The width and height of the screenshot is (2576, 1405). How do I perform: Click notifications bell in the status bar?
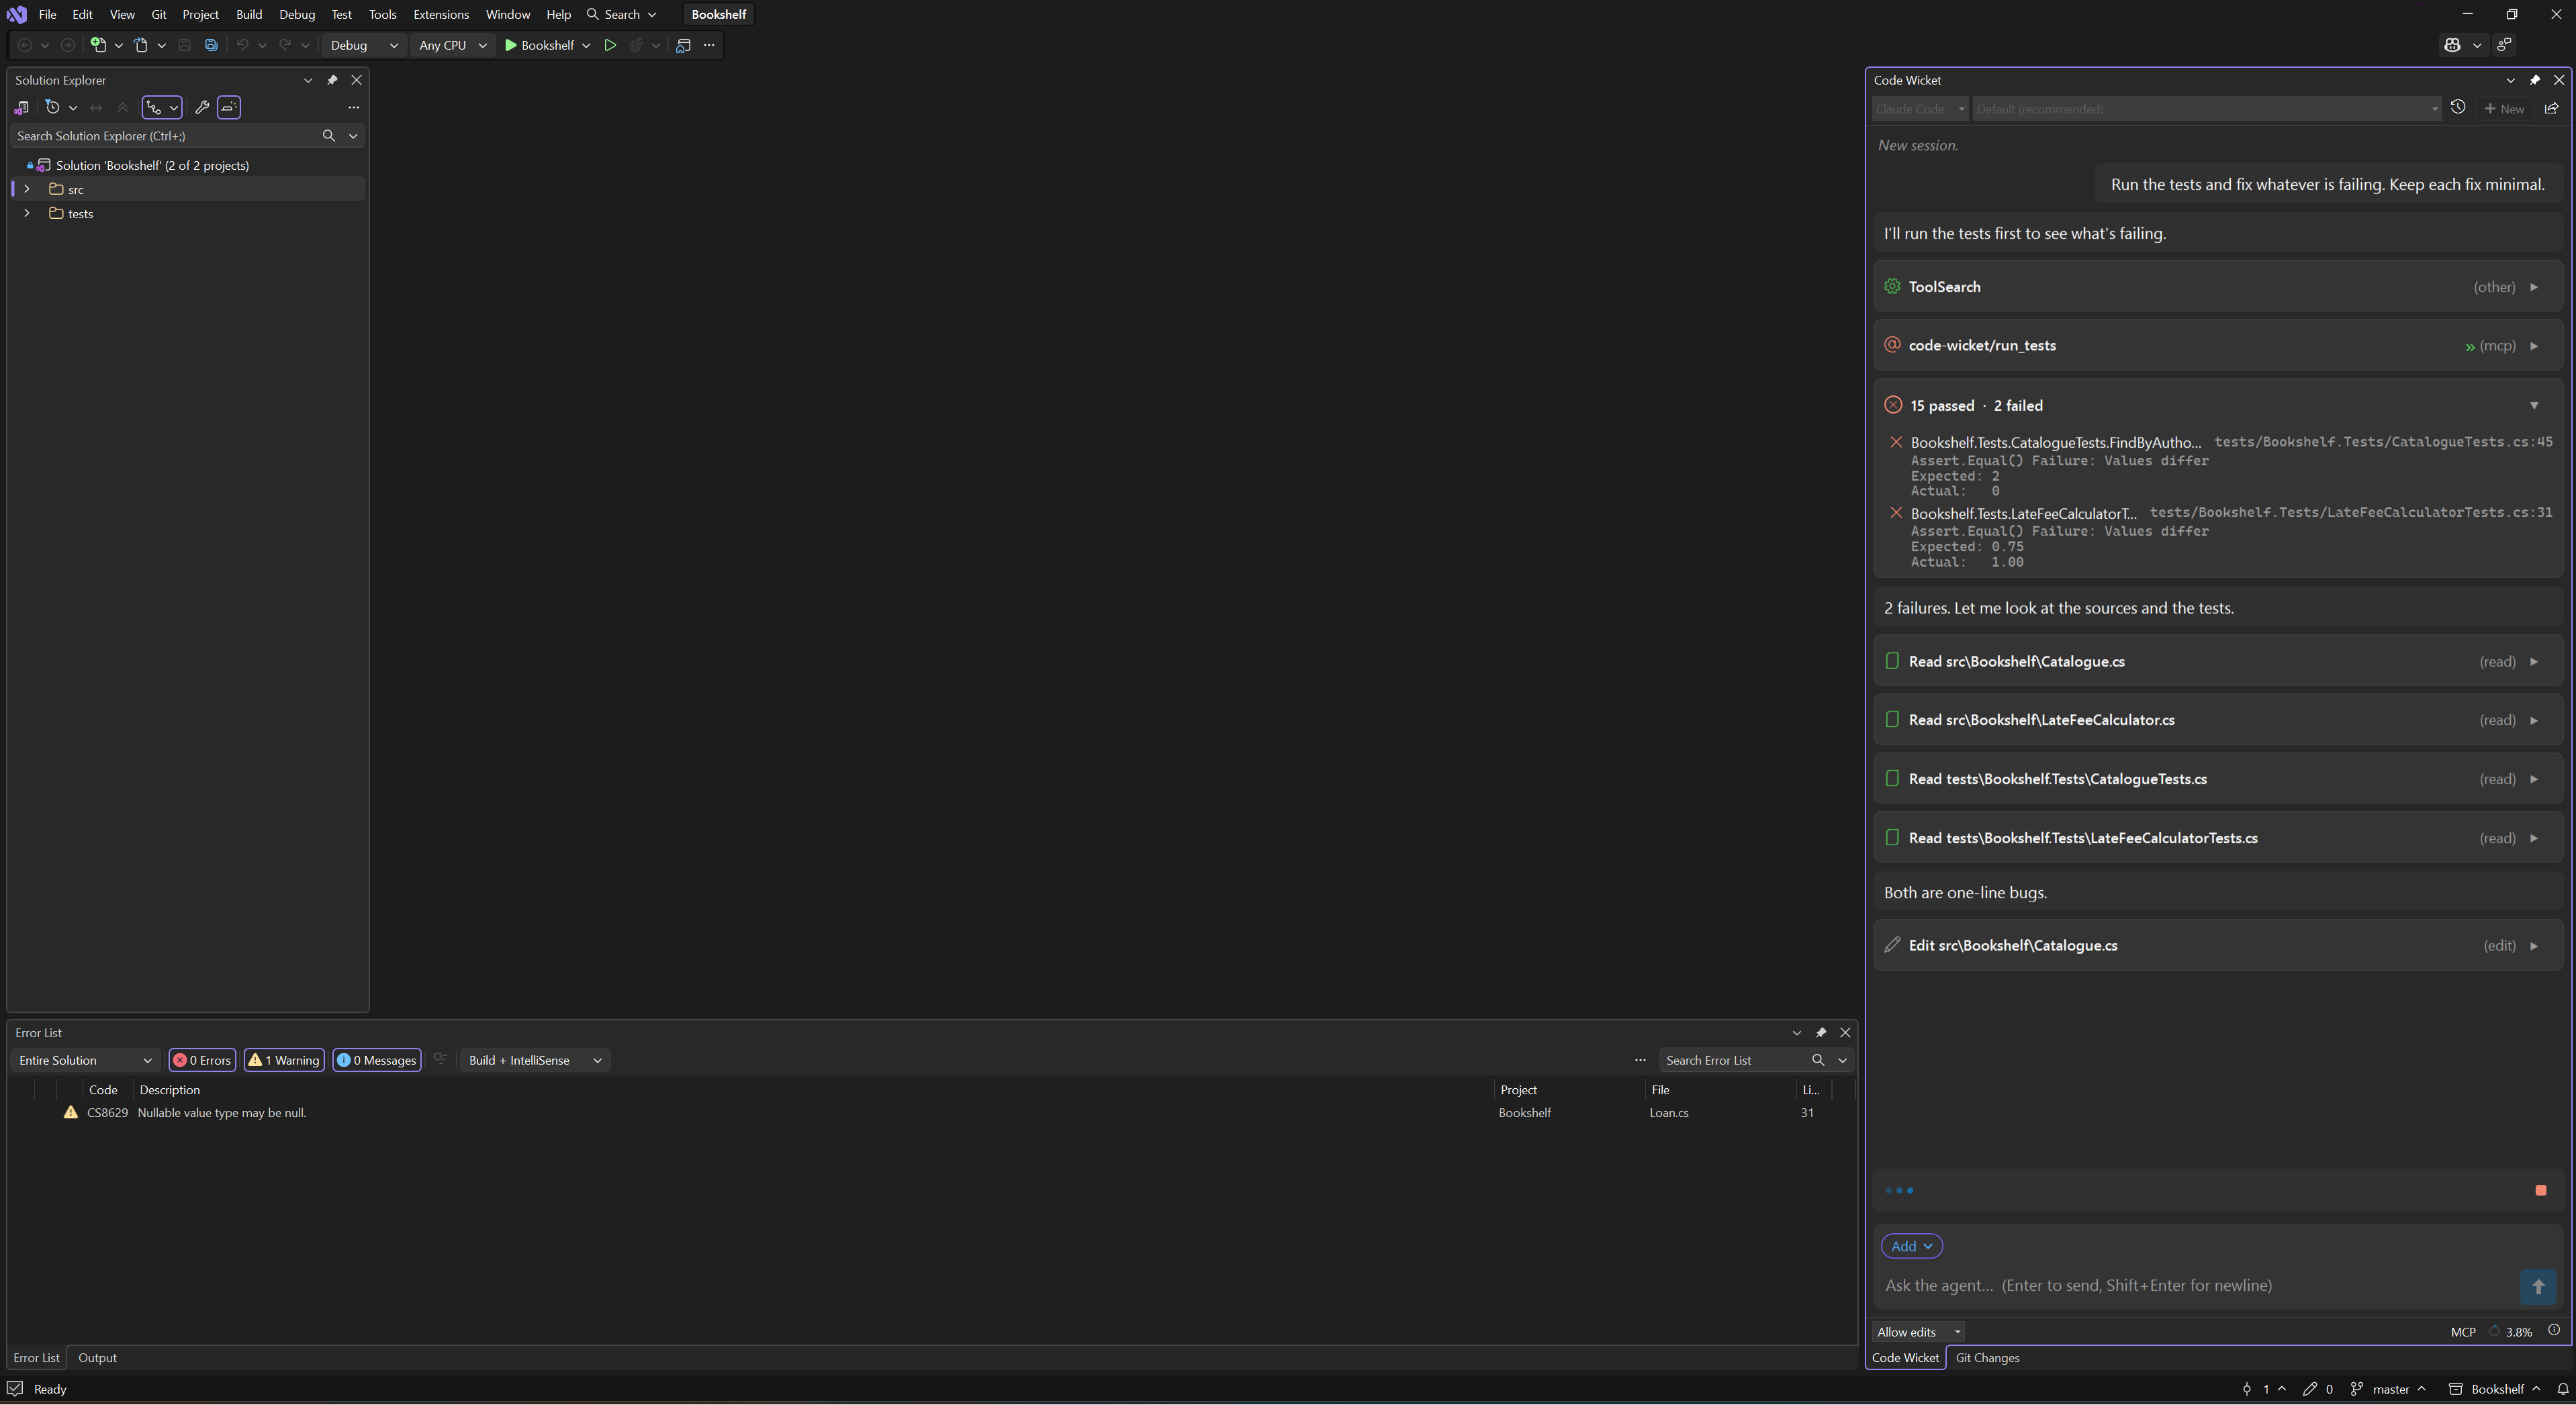2562,1389
